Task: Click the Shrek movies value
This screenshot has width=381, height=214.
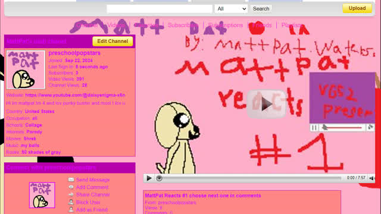Action: (30, 139)
